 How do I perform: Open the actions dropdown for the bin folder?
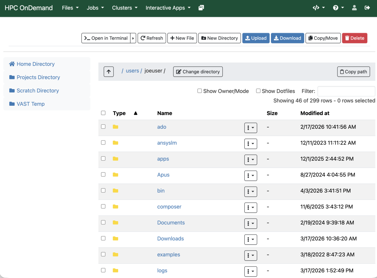click(x=250, y=191)
